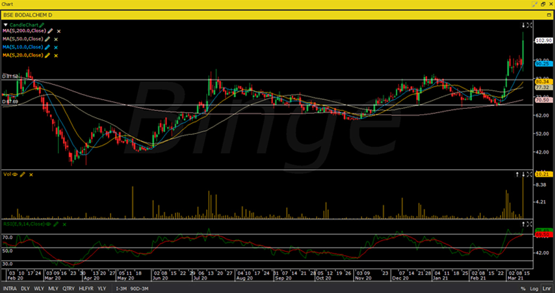Image resolution: width=555 pixels, height=293 pixels.
Task: Edit the MA 20 indicator pencil icon
Action: click(x=48, y=56)
